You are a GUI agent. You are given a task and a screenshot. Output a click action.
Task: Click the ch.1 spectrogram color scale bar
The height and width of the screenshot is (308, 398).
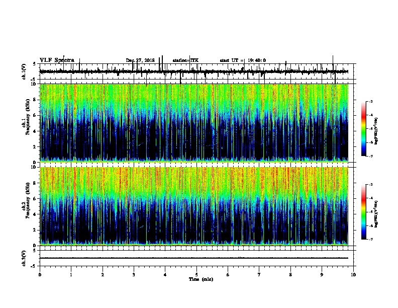click(364, 129)
